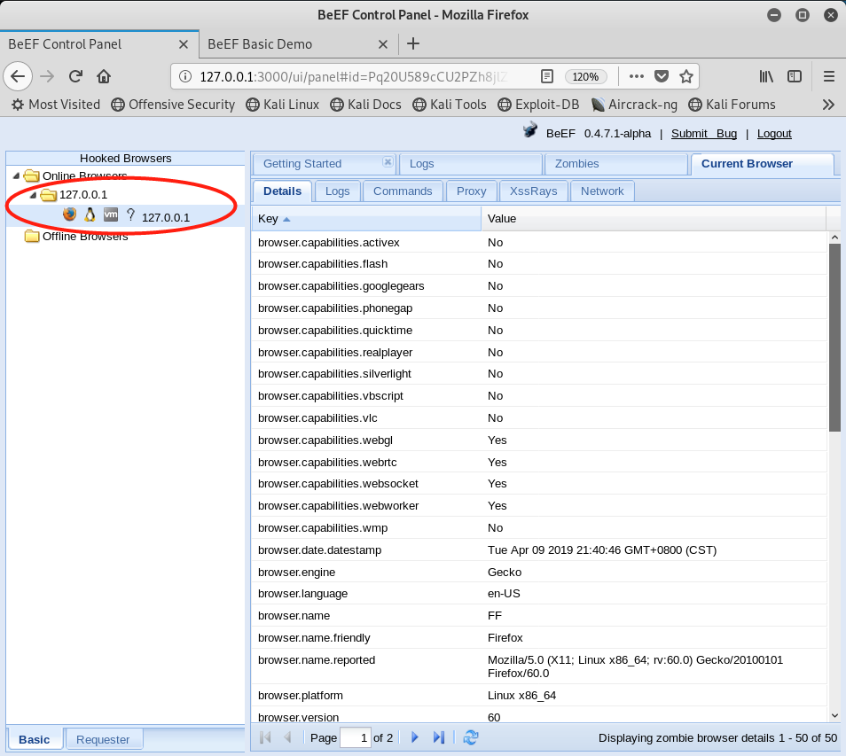846x756 pixels.
Task: Close the BeEF Control Panel tab
Action: (x=184, y=44)
